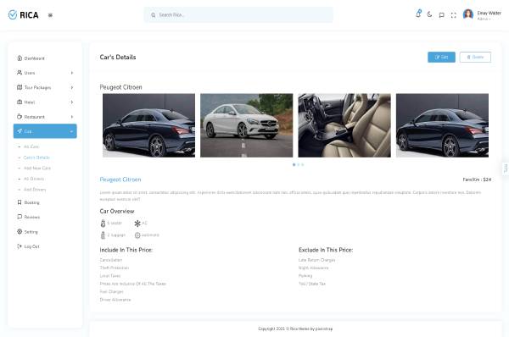Click the seater person icon
This screenshot has height=337, width=509.
coord(103,224)
